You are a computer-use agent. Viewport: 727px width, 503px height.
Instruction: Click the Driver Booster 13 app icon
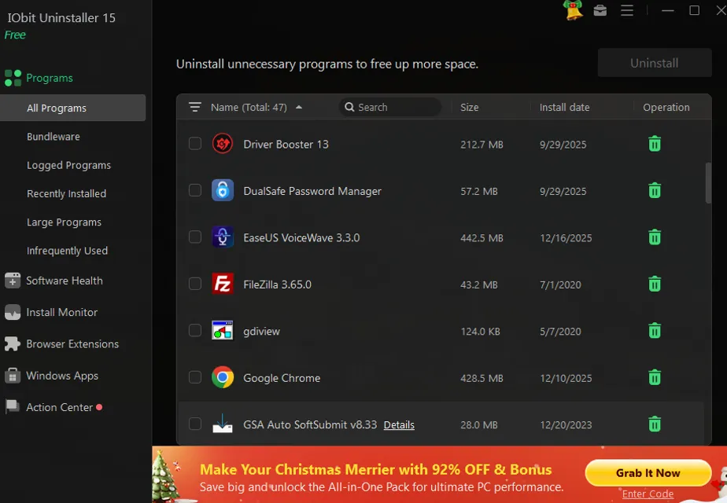pyautogui.click(x=223, y=144)
